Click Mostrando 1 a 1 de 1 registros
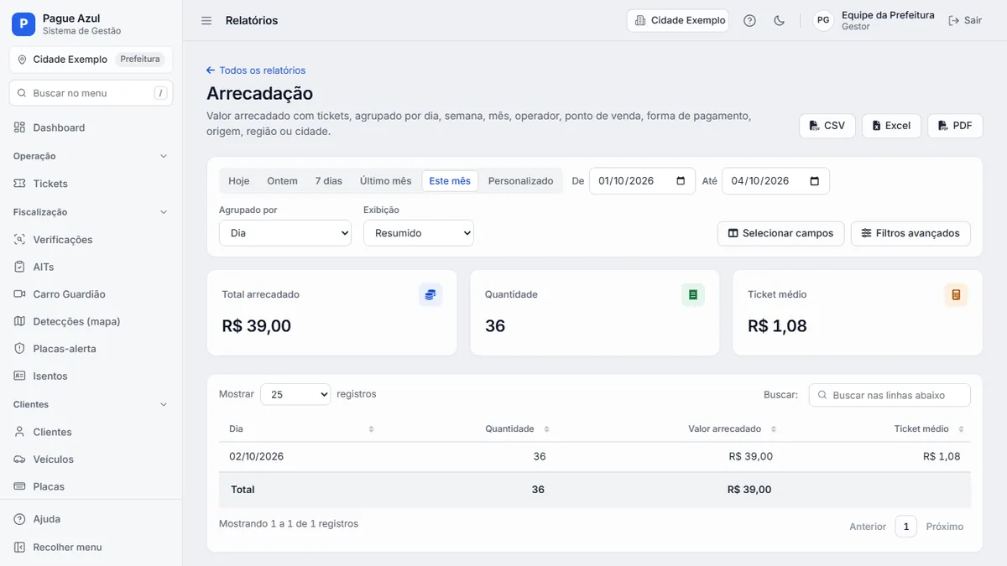The width and height of the screenshot is (1007, 566). [x=289, y=524]
